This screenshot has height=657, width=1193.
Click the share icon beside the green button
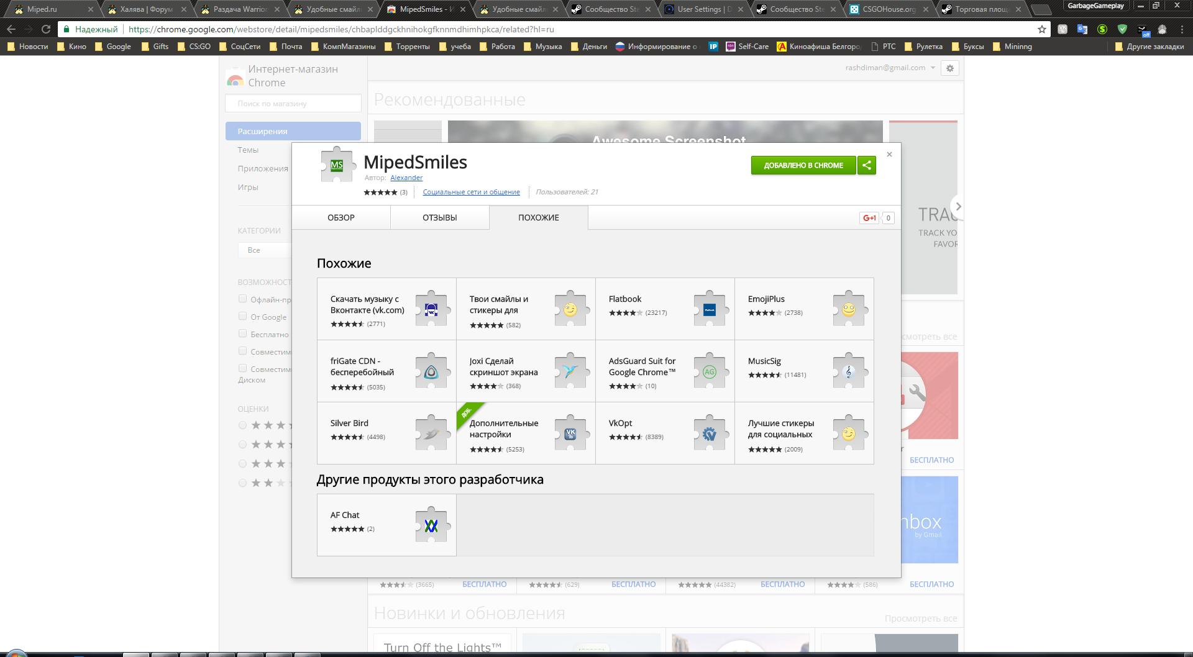point(867,165)
